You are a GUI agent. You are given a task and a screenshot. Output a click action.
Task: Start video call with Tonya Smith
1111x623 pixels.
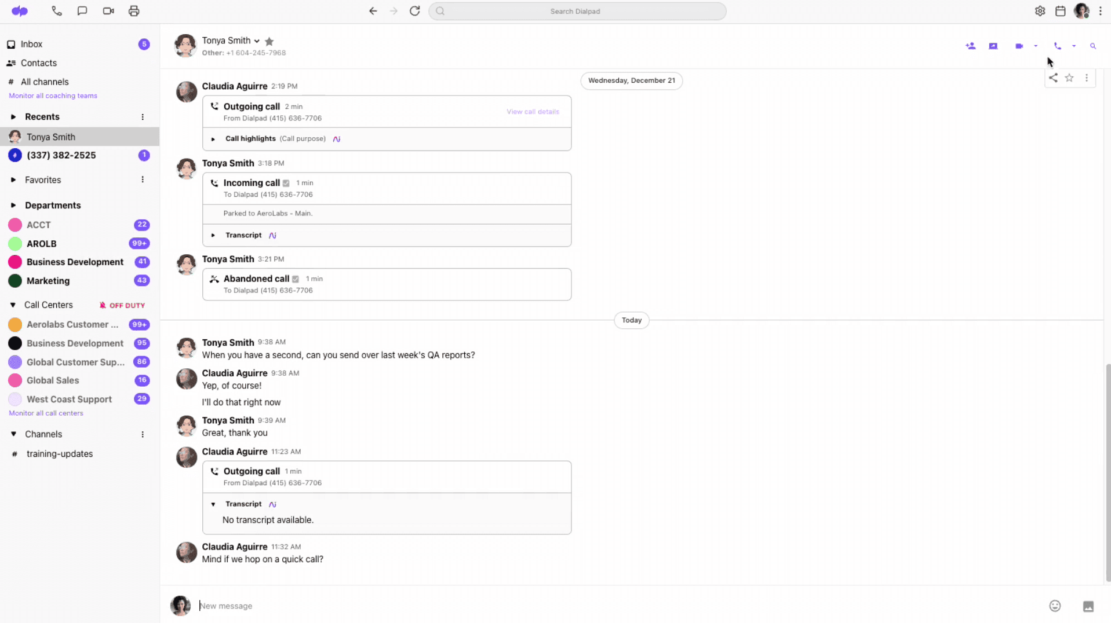(1019, 46)
